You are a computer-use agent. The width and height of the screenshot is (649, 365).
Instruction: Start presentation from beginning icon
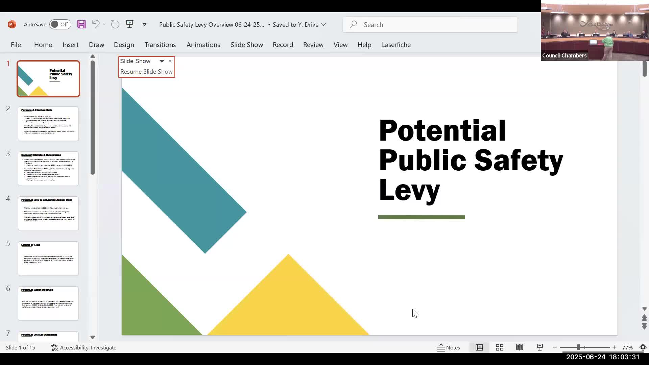click(129, 24)
